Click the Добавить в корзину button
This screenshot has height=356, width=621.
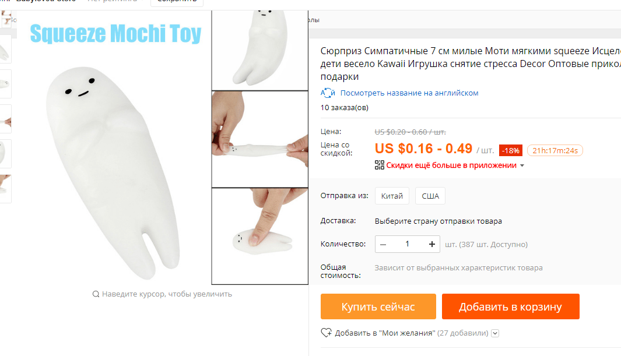pyautogui.click(x=511, y=306)
